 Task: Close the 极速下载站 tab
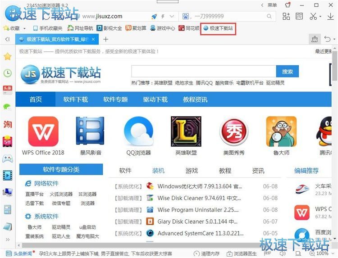tap(93, 39)
